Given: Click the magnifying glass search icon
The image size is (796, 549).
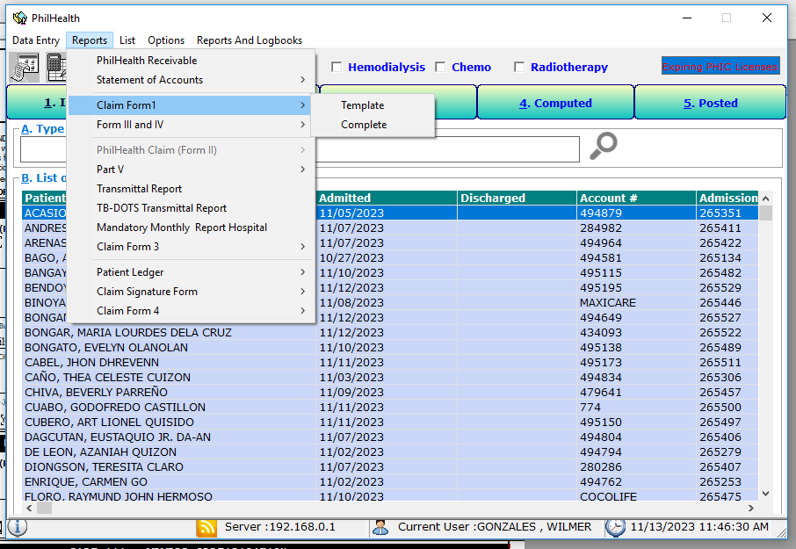Looking at the screenshot, I should pos(603,147).
